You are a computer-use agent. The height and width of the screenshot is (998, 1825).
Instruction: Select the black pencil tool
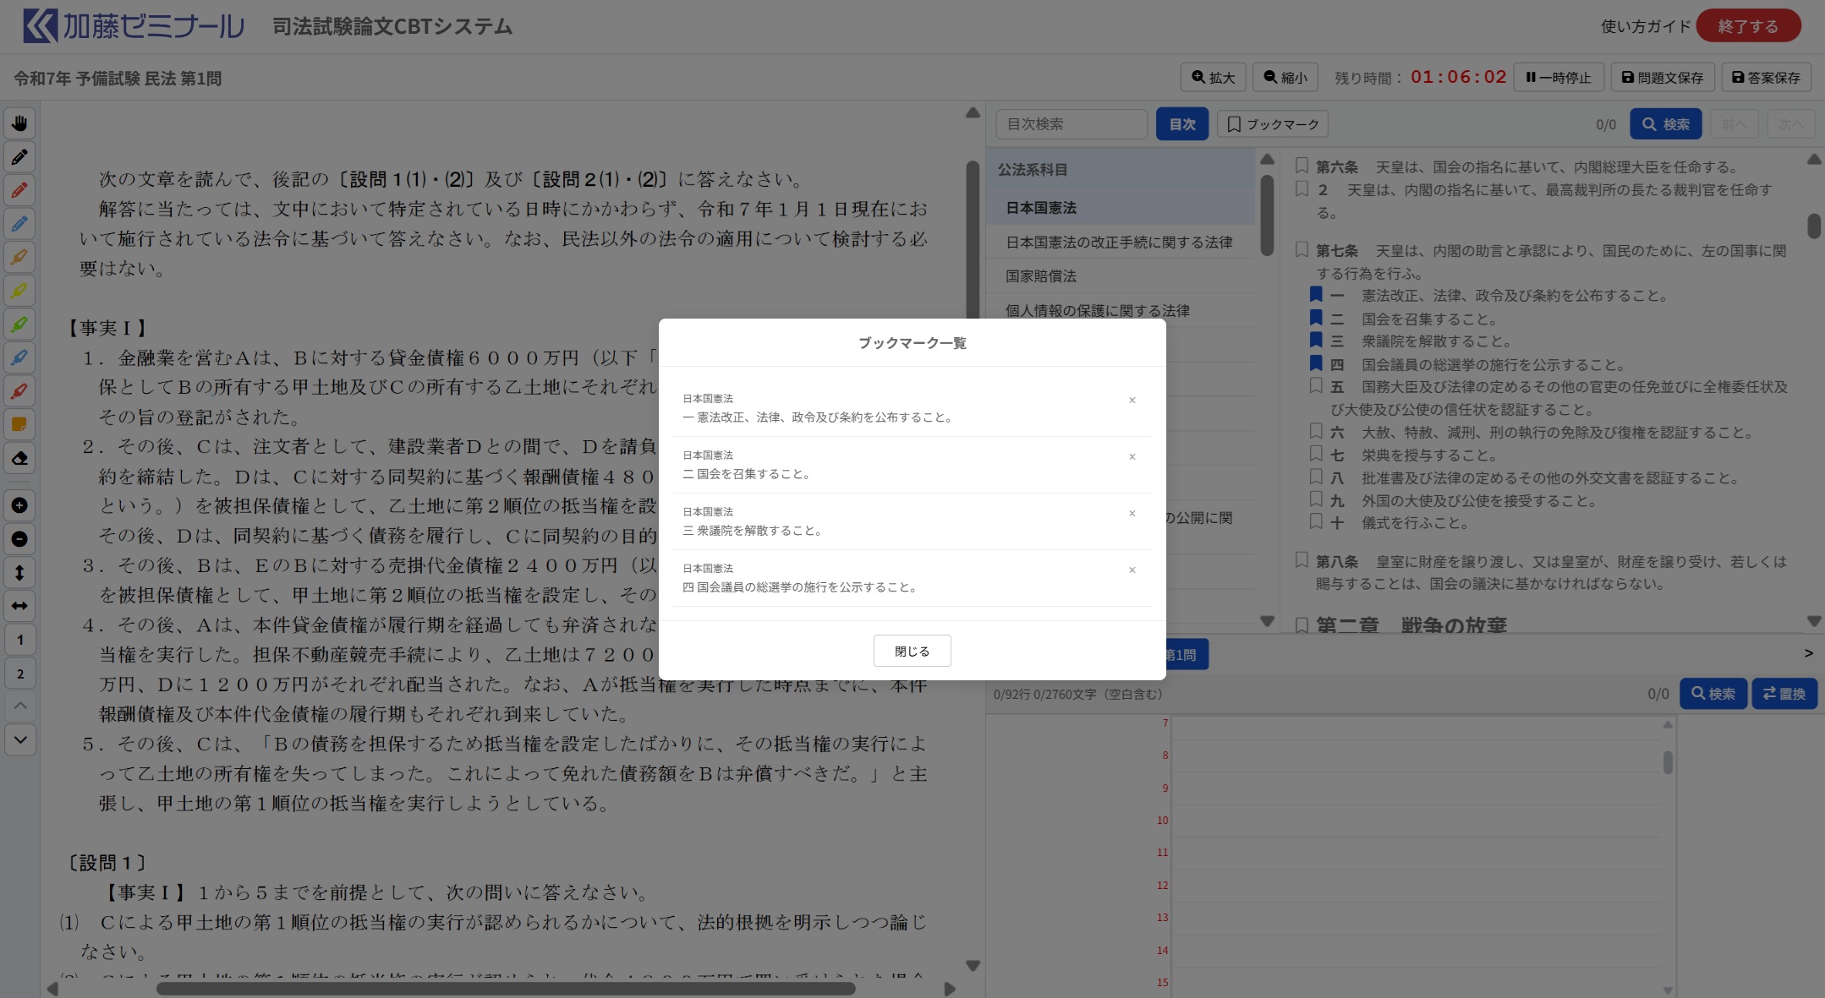(x=19, y=157)
